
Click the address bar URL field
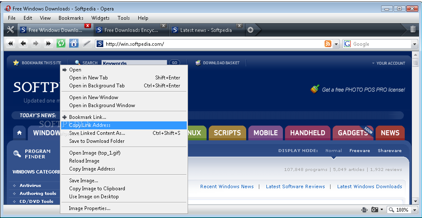coord(214,44)
